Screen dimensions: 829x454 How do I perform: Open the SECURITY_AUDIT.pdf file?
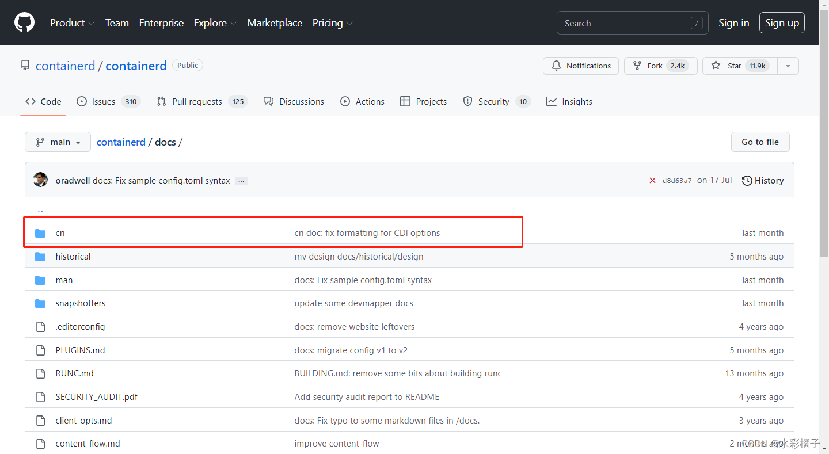97,397
